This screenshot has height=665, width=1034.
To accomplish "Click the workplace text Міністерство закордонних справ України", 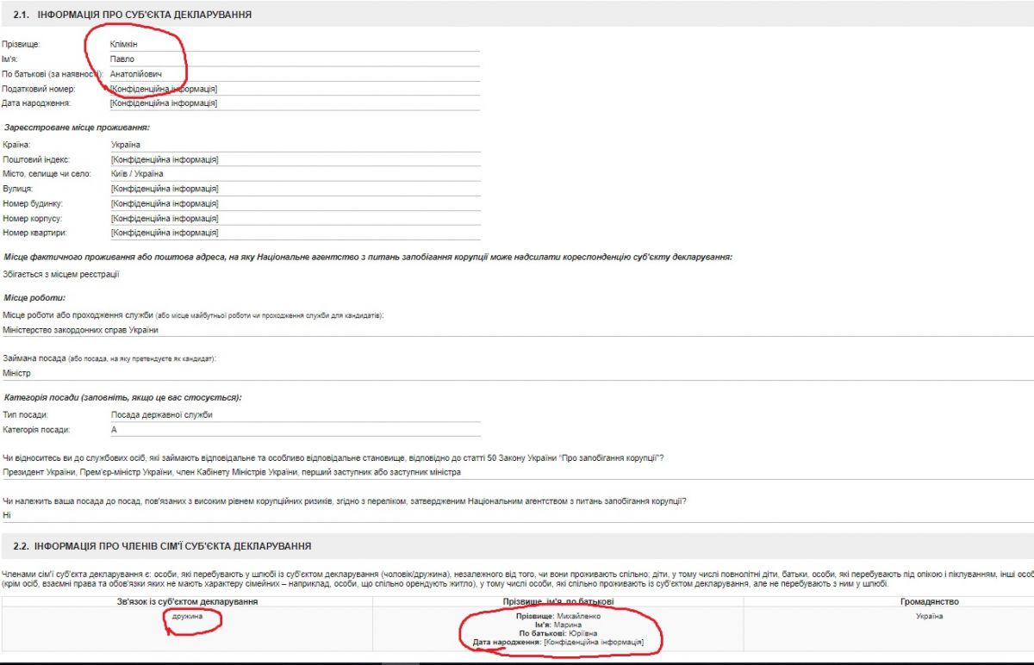I will point(81,330).
